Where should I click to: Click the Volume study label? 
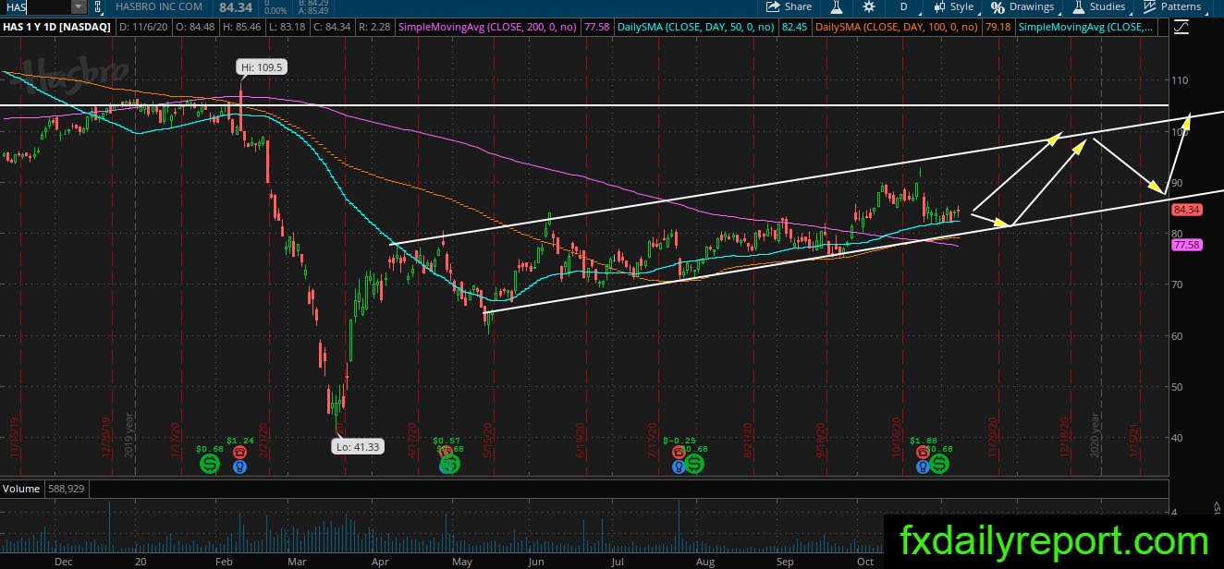pos(19,487)
